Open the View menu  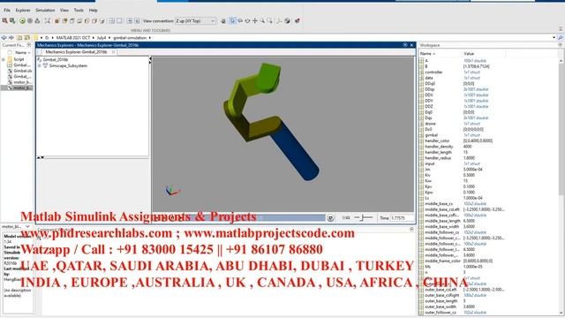(x=64, y=10)
